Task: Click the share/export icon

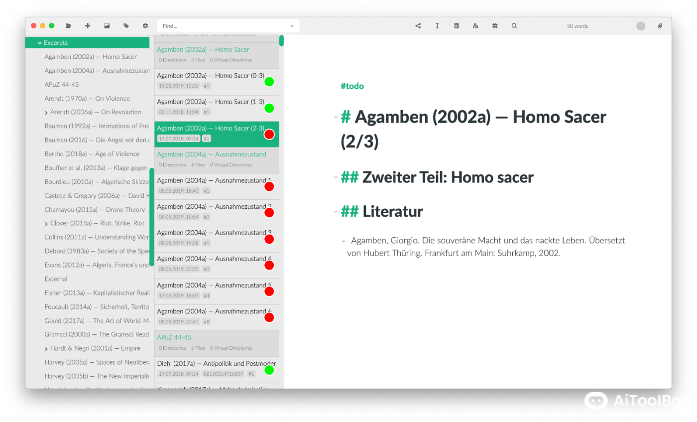Action: (418, 26)
